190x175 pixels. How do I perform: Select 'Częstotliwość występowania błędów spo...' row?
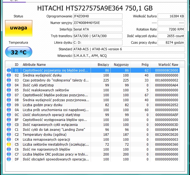tap(93, 120)
